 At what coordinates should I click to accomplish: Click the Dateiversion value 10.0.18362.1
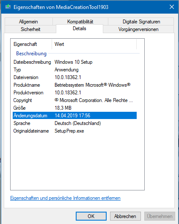point(68,77)
